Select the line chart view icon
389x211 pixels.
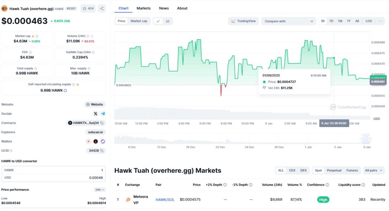tap(158, 21)
